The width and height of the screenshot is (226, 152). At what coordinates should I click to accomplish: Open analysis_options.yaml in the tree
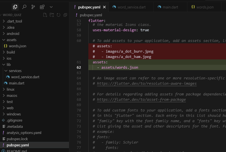click(x=35, y=133)
